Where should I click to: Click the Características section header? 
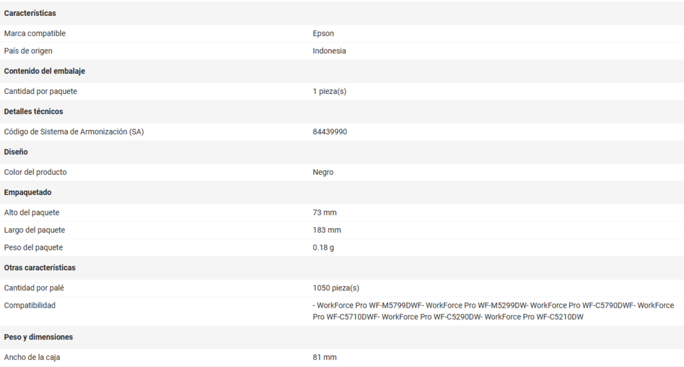click(x=30, y=13)
